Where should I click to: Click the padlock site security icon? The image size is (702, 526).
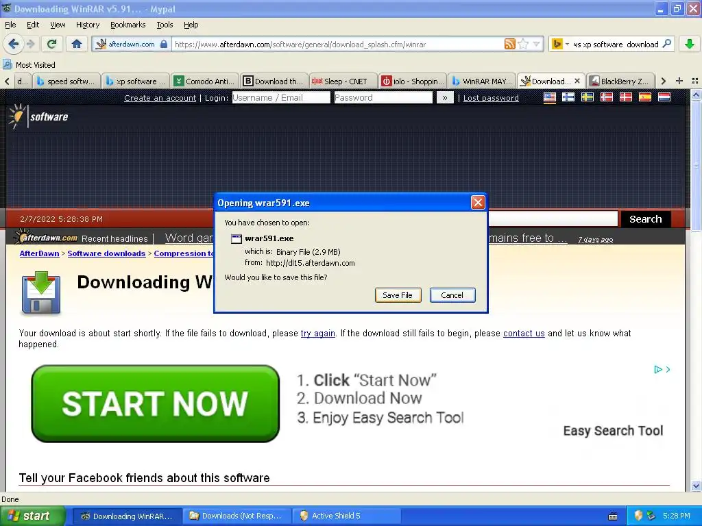click(164, 44)
